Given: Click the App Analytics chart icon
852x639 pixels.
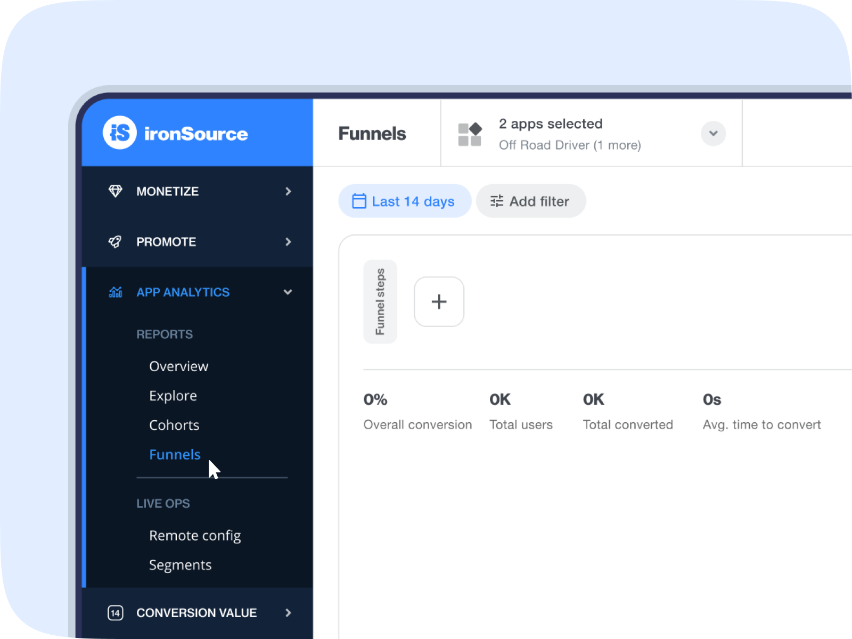Looking at the screenshot, I should pos(115,292).
